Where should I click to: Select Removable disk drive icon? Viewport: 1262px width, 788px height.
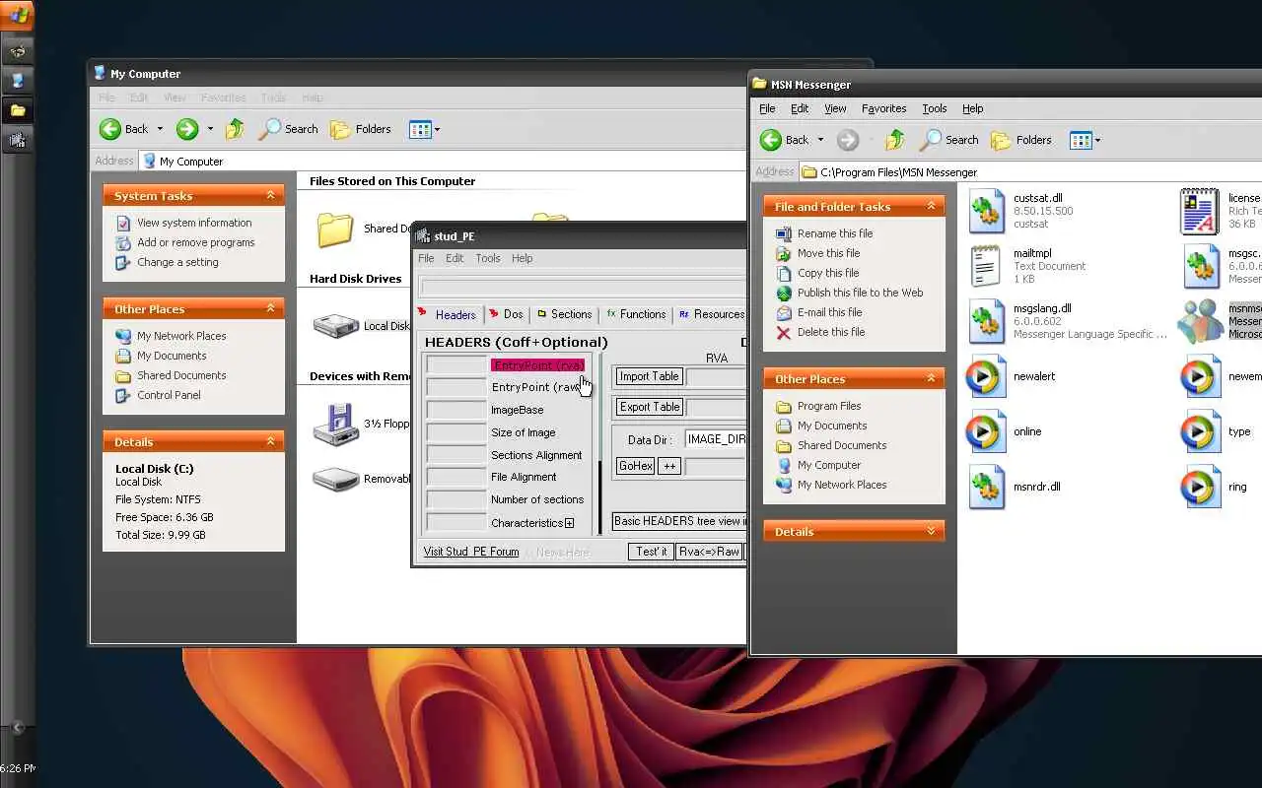335,480
